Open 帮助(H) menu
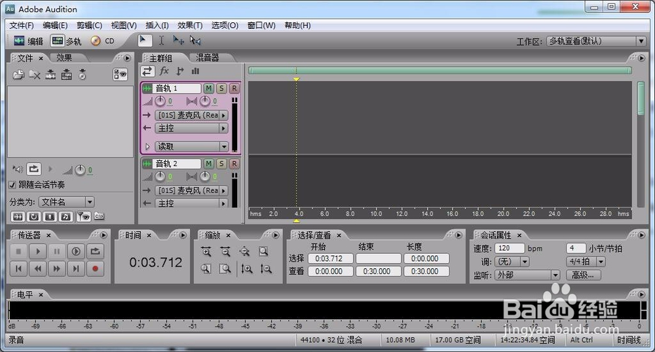This screenshot has height=352, width=655. point(297,26)
